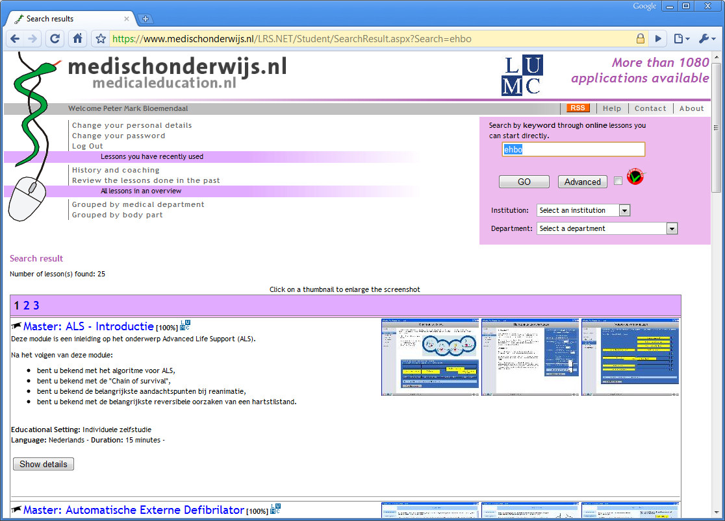Click the Number of lesson(s) found: 25 text
This screenshot has height=521, width=725.
57,274
